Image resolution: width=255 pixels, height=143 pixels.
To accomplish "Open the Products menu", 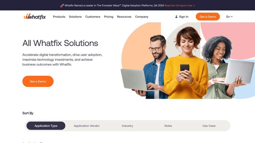I will 59,16.
